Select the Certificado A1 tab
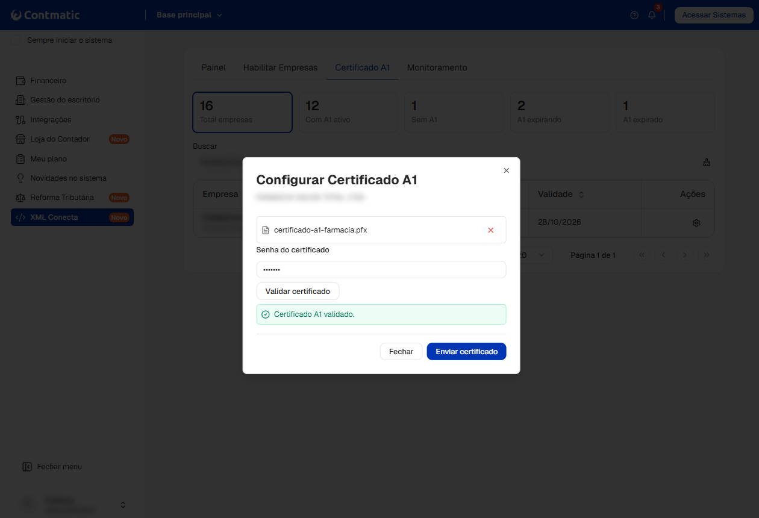This screenshot has width=759, height=518. 363,67
